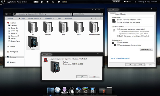Expand the address bar history dropdown arrow
160x96 pixels.
tap(68, 14)
